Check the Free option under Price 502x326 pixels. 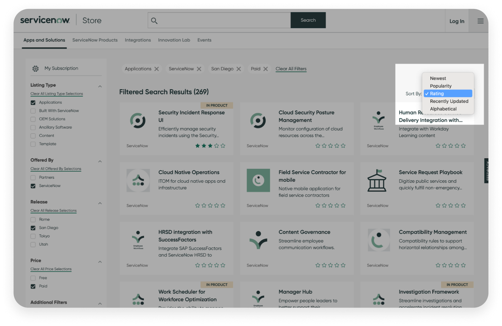[33, 278]
